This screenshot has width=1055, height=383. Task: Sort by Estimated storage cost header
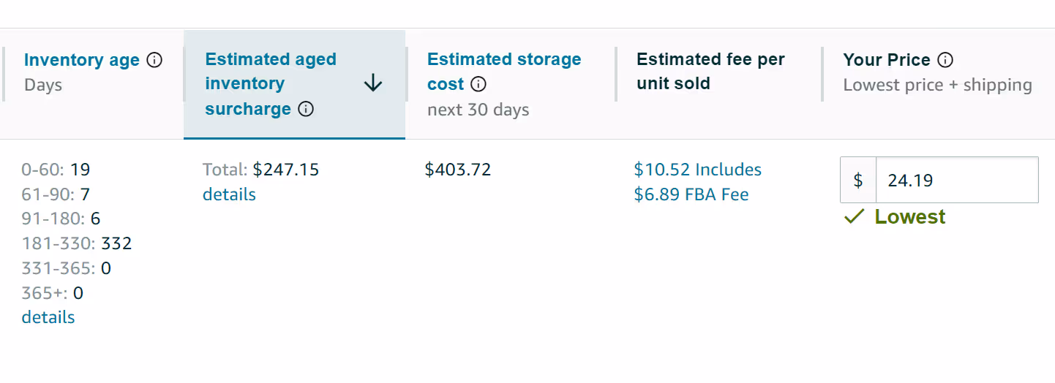(504, 72)
